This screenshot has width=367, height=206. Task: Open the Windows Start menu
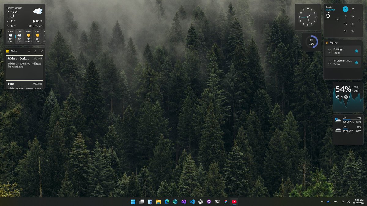point(133,201)
